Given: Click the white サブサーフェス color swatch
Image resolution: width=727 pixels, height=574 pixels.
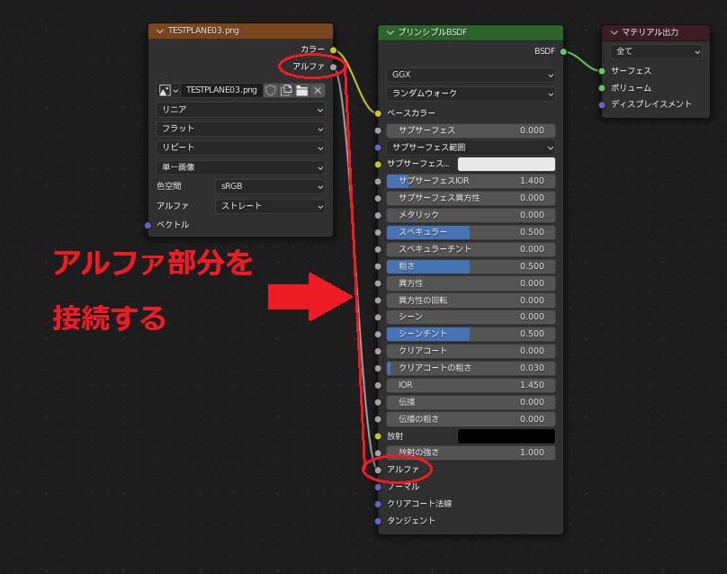Looking at the screenshot, I should point(507,164).
